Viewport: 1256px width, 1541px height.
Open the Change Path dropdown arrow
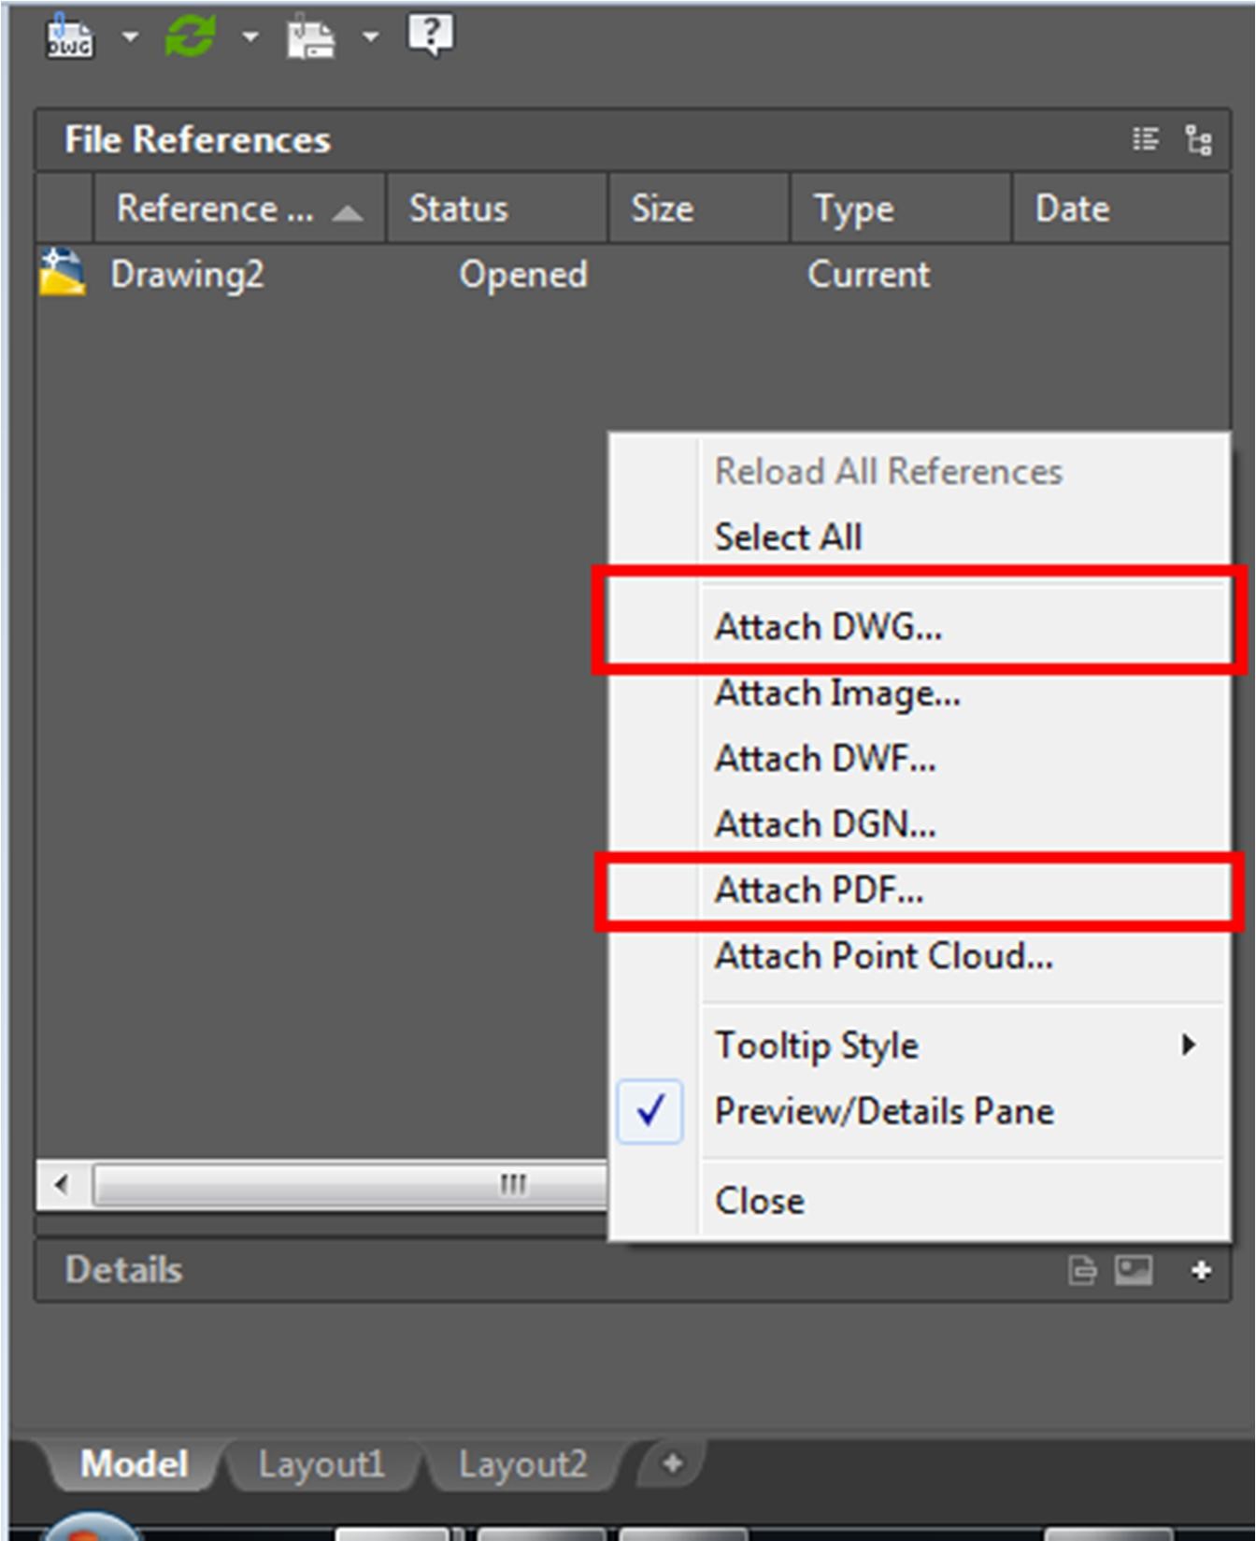pos(371,37)
